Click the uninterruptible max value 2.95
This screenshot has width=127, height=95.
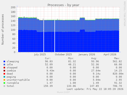[x=119, y=80]
